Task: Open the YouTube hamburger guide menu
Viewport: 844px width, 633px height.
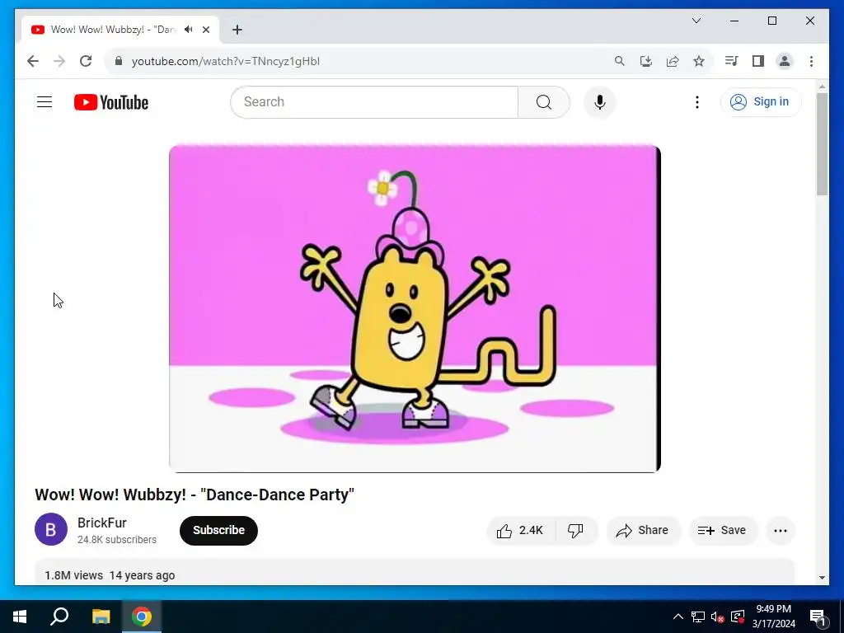Action: (45, 101)
